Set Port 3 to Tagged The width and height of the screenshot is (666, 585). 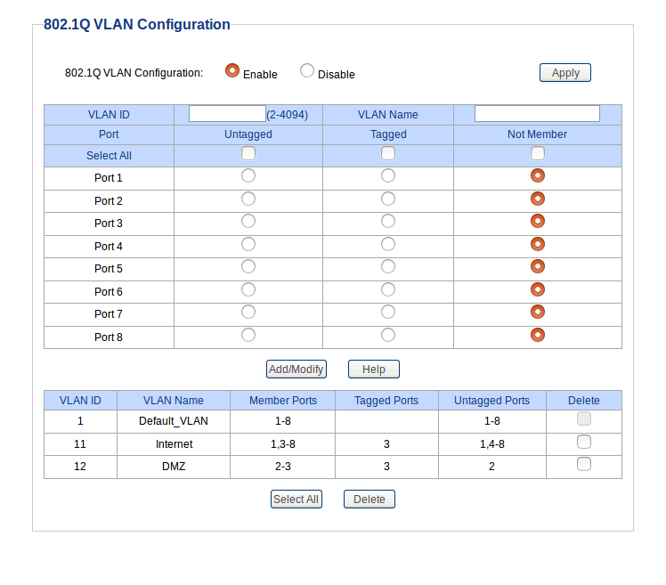point(388,222)
